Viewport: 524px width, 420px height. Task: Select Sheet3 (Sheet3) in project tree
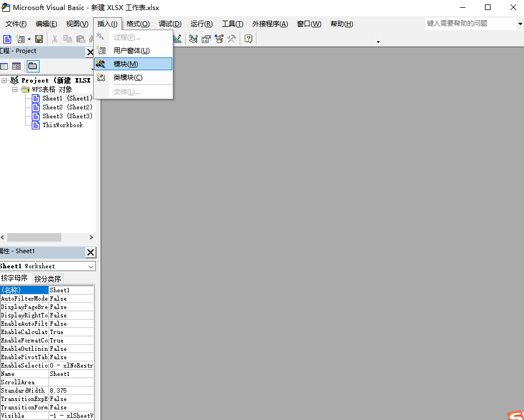point(67,116)
